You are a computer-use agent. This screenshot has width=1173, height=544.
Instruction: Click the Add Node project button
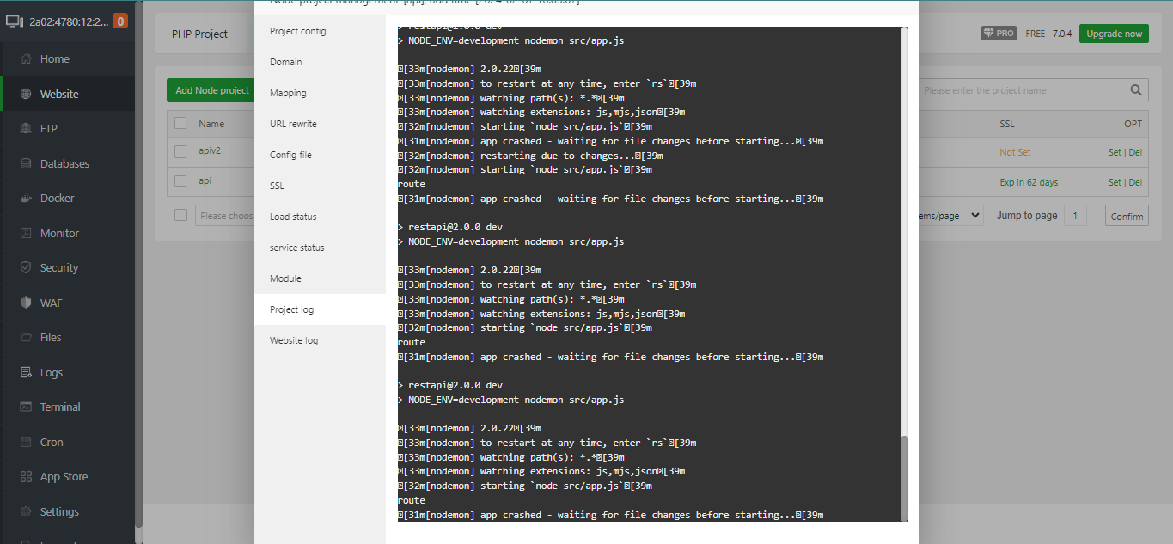tap(211, 90)
